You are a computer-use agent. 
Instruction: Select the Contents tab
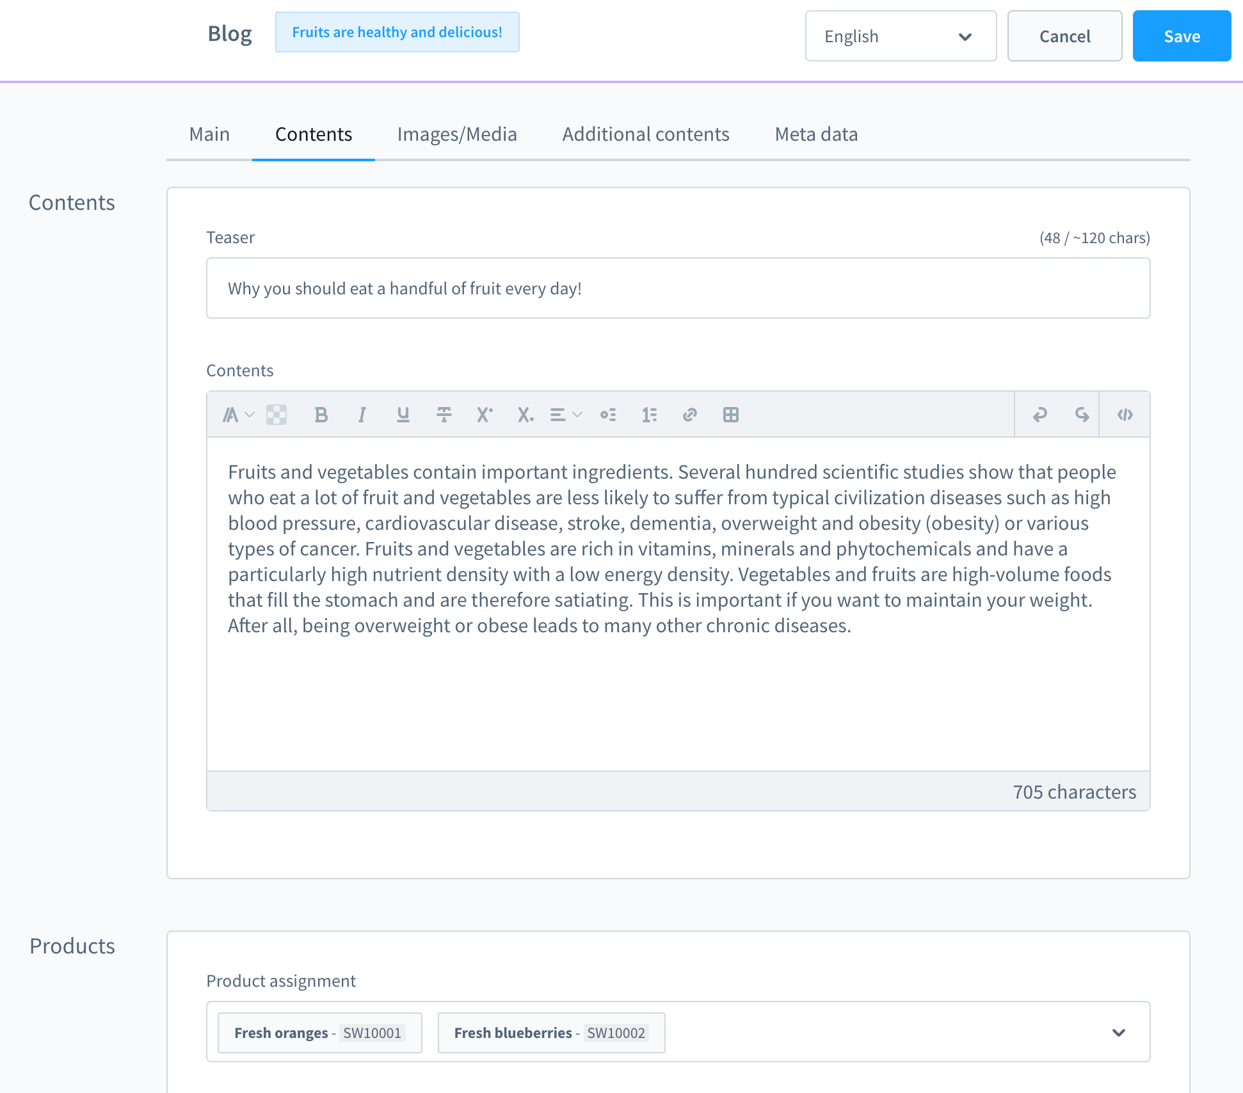click(x=314, y=134)
